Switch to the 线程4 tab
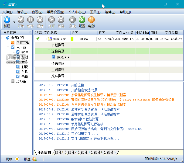 pyautogui.click(x=98, y=152)
